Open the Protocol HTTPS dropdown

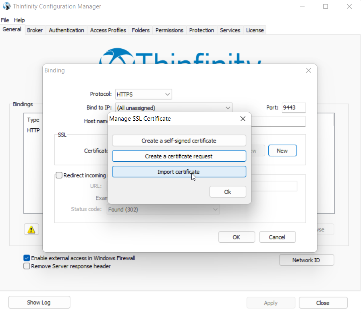143,94
